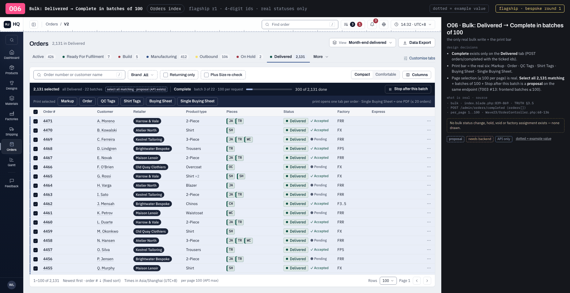This screenshot has height=293, width=570.
Task: Open Materials sidebar icon
Action: [12, 101]
